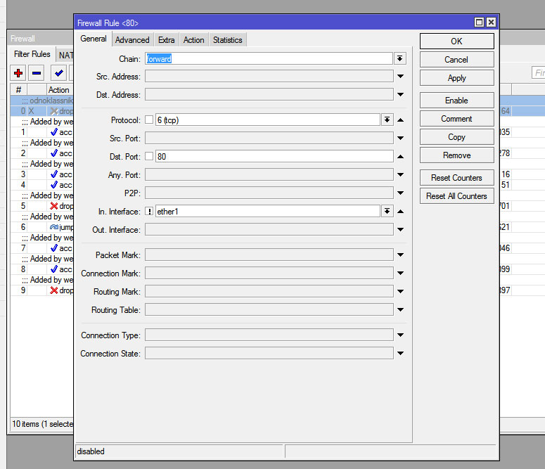Click the accept checkmark icon in row 7
545x469 pixels.
[x=54, y=248]
